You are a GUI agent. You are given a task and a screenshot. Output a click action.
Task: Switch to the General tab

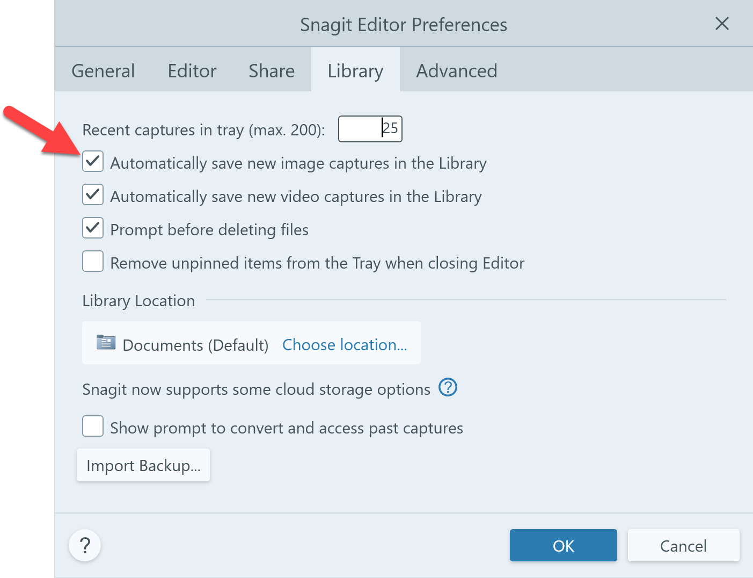(103, 71)
